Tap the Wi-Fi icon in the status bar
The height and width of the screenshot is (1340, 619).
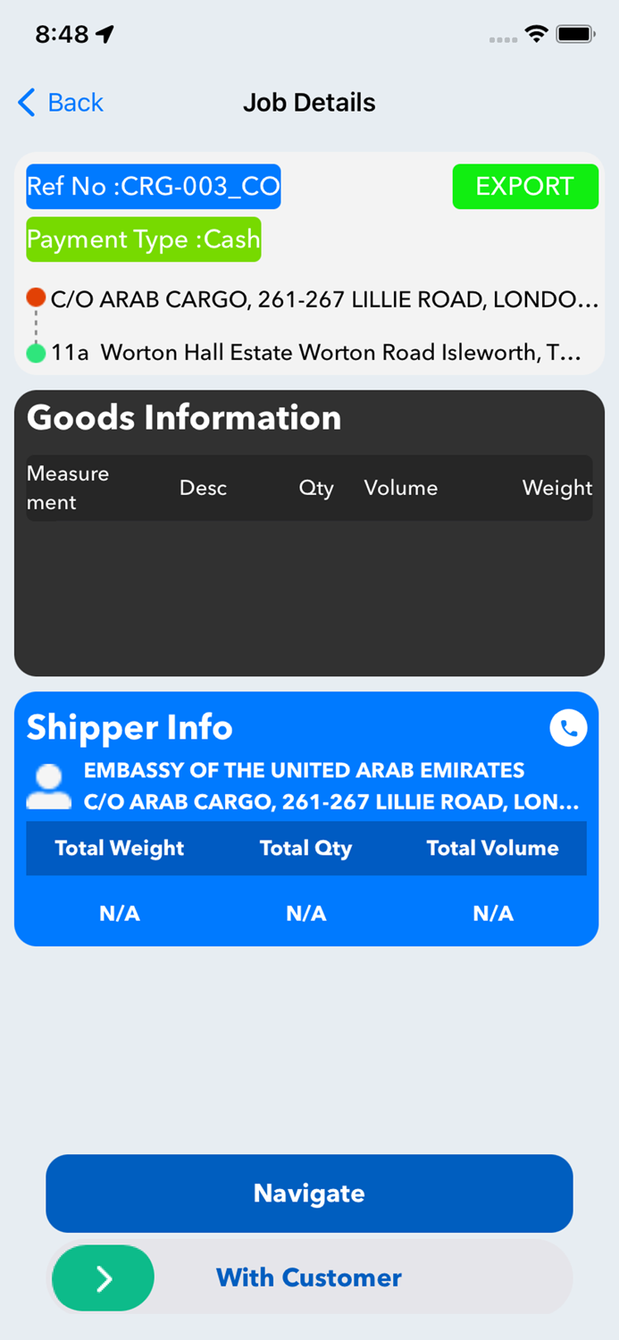(535, 32)
